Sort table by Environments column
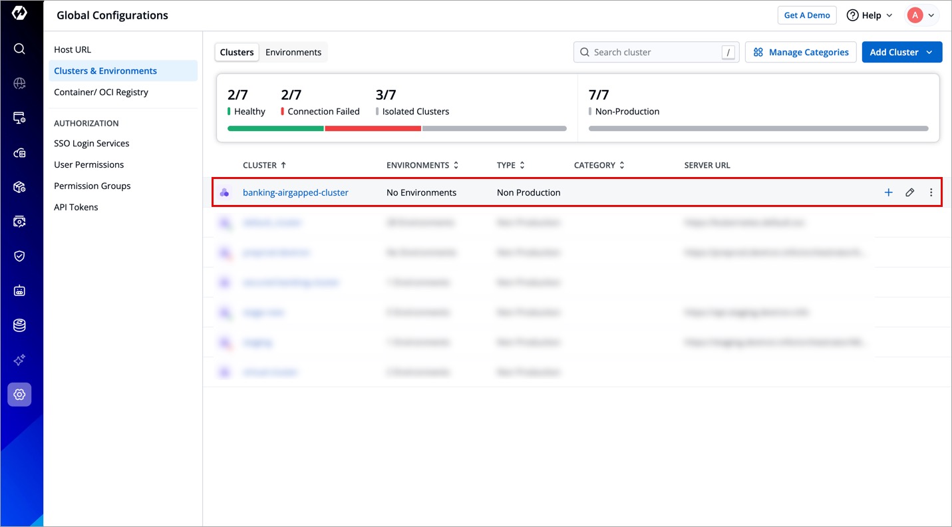This screenshot has width=952, height=527. coord(422,165)
